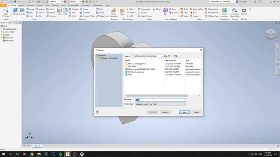Open the Save in folder dropdown

tap(162, 56)
